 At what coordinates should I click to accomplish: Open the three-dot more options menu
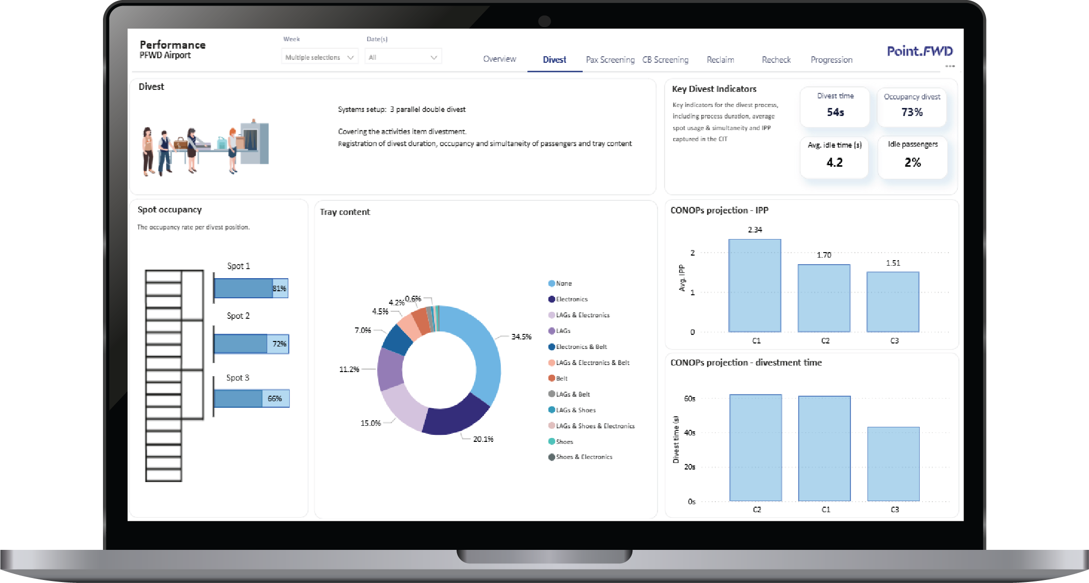[x=949, y=66]
